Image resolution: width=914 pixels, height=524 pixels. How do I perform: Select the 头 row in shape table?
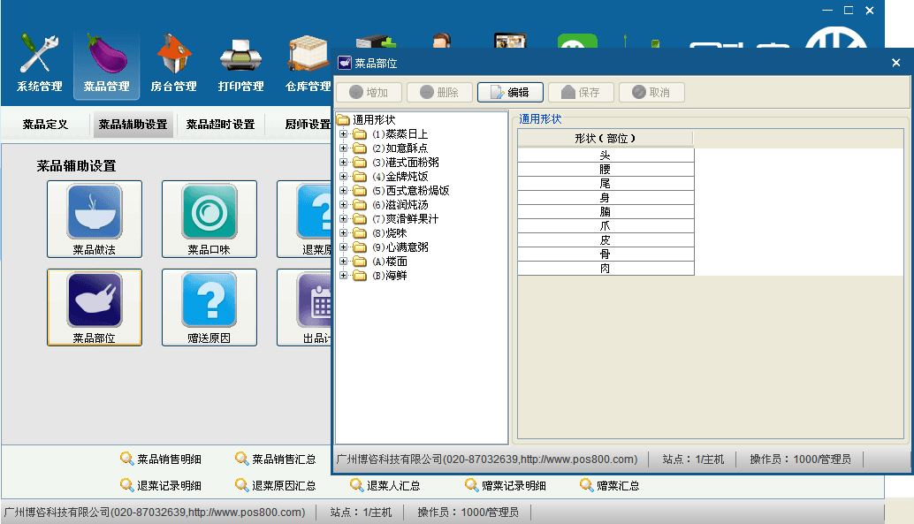[x=606, y=156]
